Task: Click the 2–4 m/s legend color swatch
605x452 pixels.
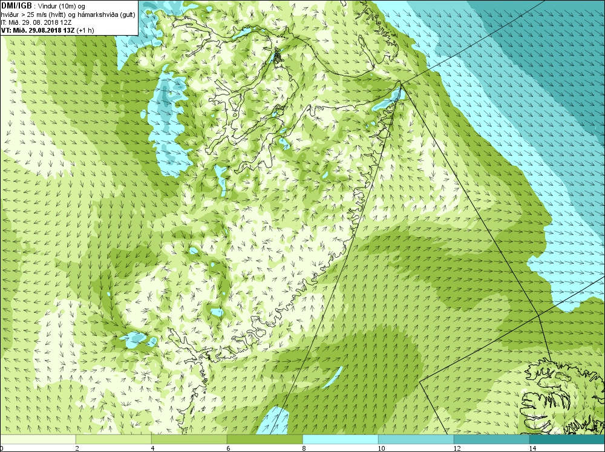Action: 114,439
